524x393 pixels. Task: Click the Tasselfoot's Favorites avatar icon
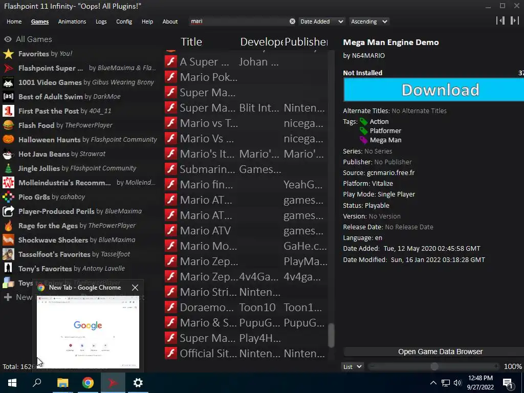coord(8,254)
